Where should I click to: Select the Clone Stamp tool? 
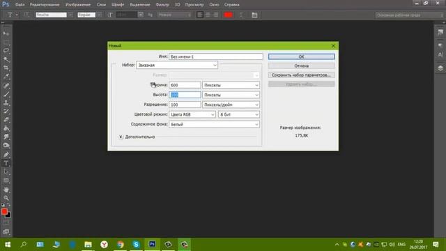(6, 102)
